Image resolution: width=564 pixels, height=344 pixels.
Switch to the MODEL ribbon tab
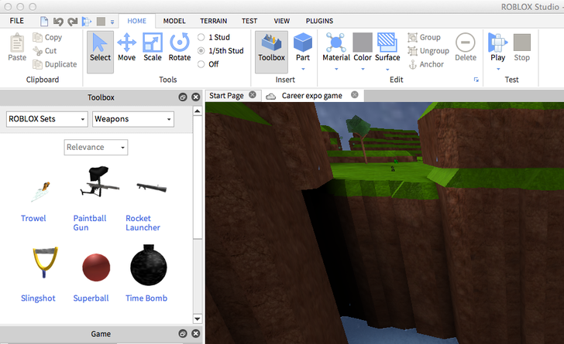pos(174,21)
